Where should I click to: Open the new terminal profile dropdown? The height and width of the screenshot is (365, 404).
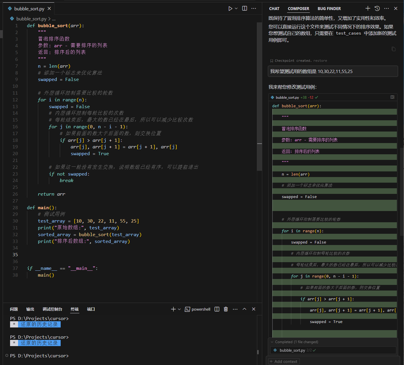pos(179,309)
